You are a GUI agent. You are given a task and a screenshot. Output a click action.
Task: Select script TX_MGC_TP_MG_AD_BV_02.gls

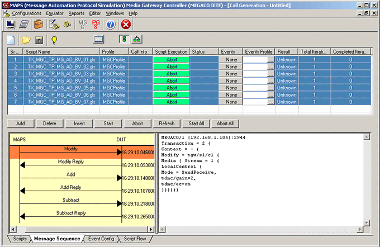coord(61,66)
